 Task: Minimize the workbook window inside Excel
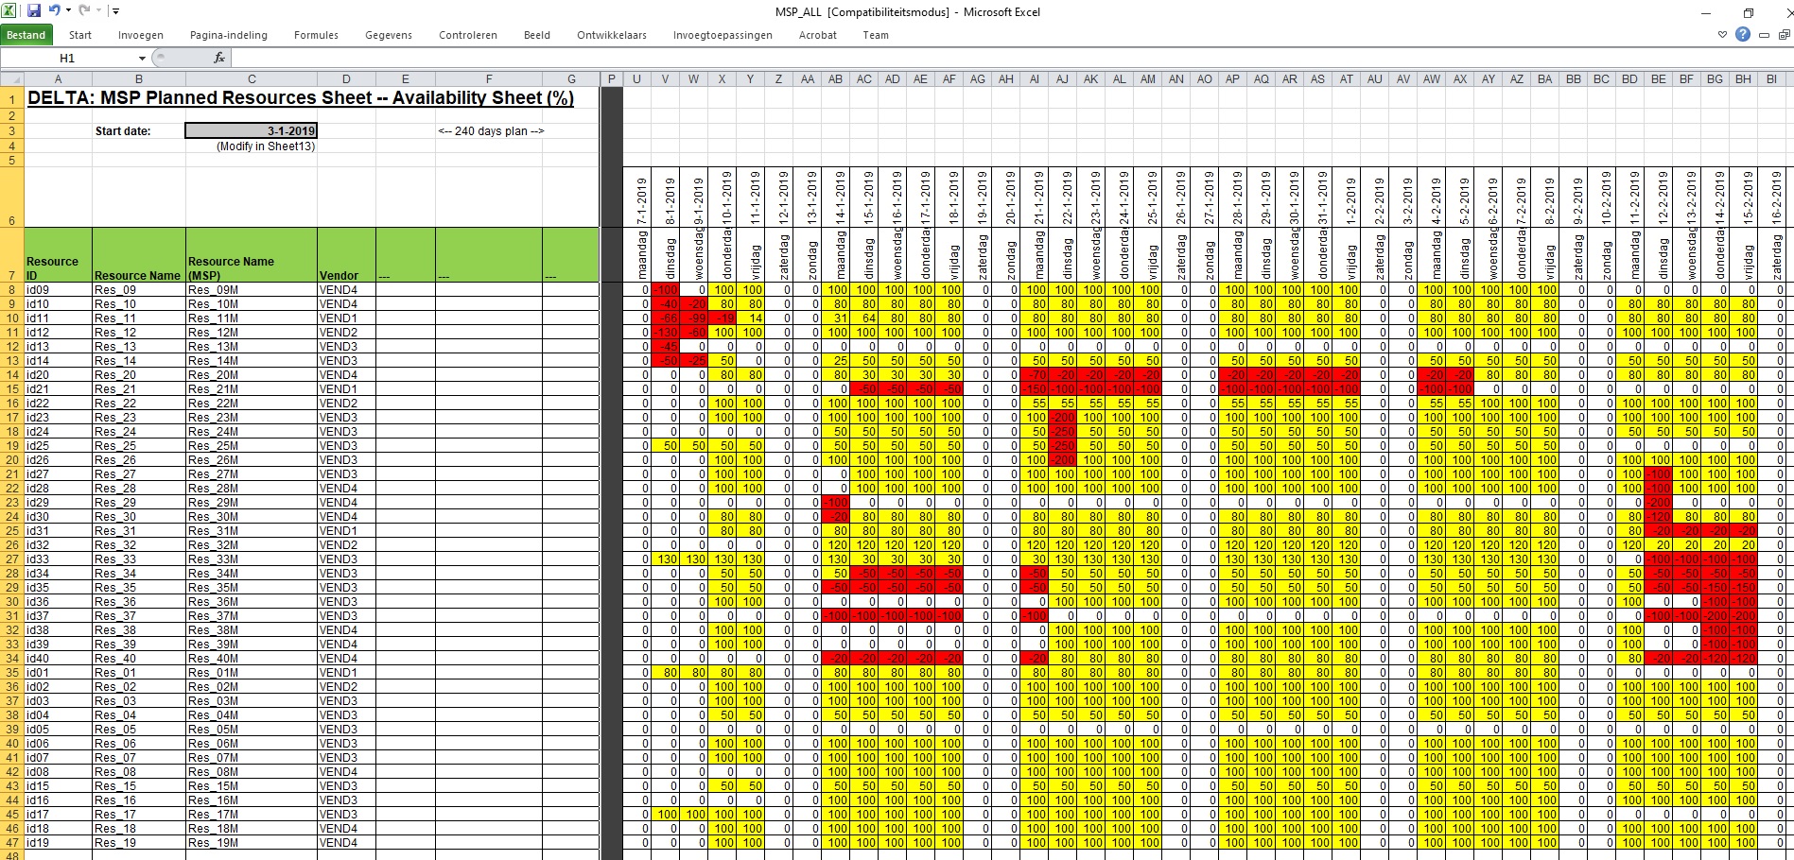[x=1764, y=35]
